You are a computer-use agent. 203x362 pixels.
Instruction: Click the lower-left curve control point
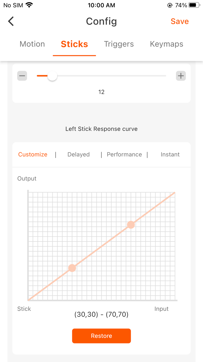(x=72, y=268)
